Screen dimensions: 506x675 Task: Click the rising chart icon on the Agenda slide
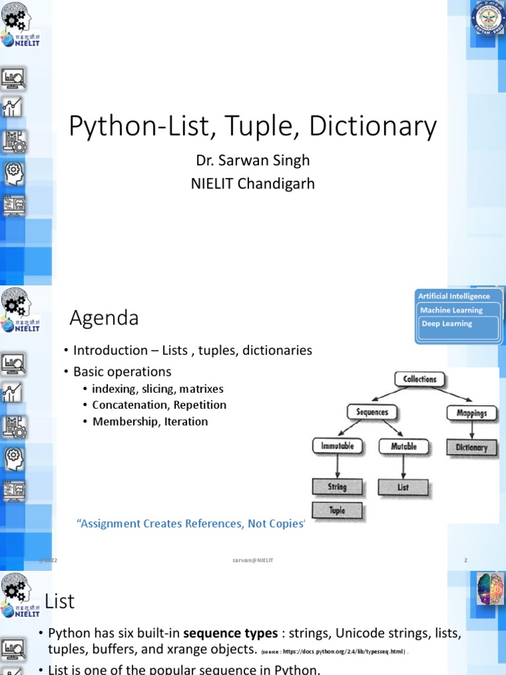pos(13,394)
